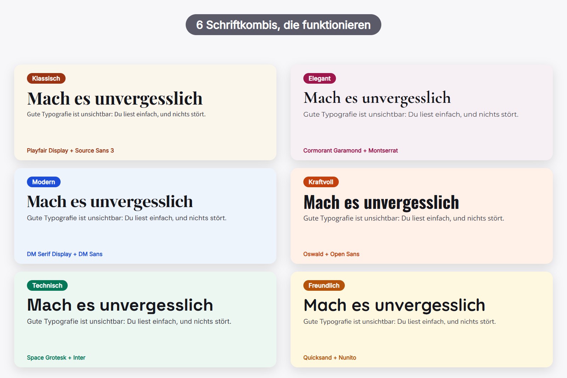Select the Elegant badge

tap(319, 78)
